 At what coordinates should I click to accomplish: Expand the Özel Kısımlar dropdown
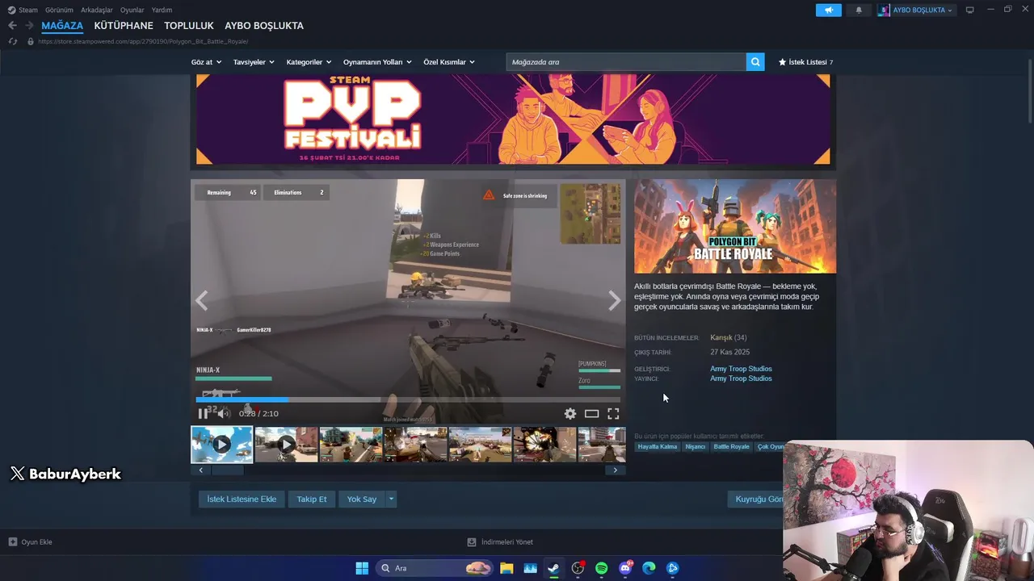click(x=449, y=62)
